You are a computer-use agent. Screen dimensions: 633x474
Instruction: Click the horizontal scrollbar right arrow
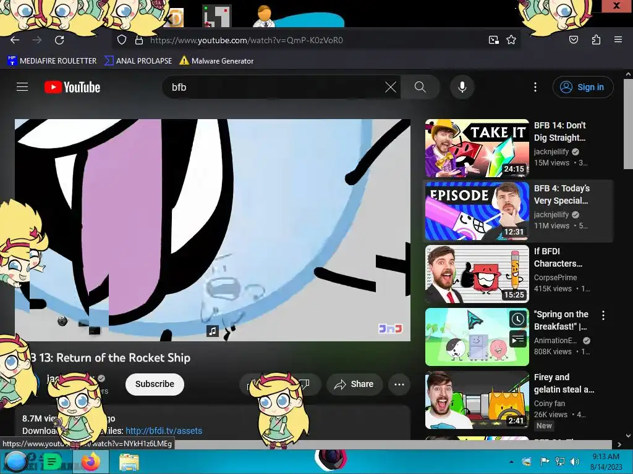pos(619,444)
